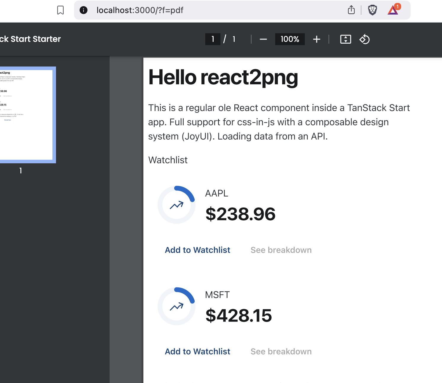Click the PDF page number field

[x=213, y=39]
